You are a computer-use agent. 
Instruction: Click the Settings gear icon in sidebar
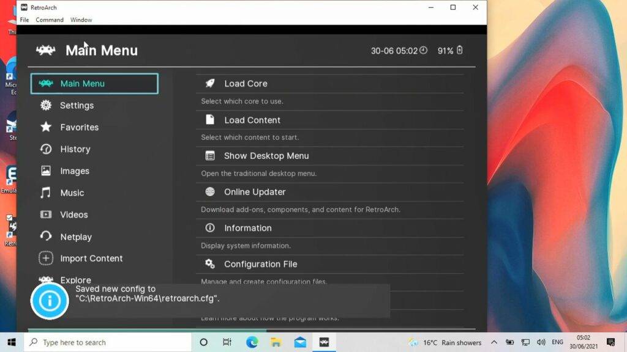45,105
